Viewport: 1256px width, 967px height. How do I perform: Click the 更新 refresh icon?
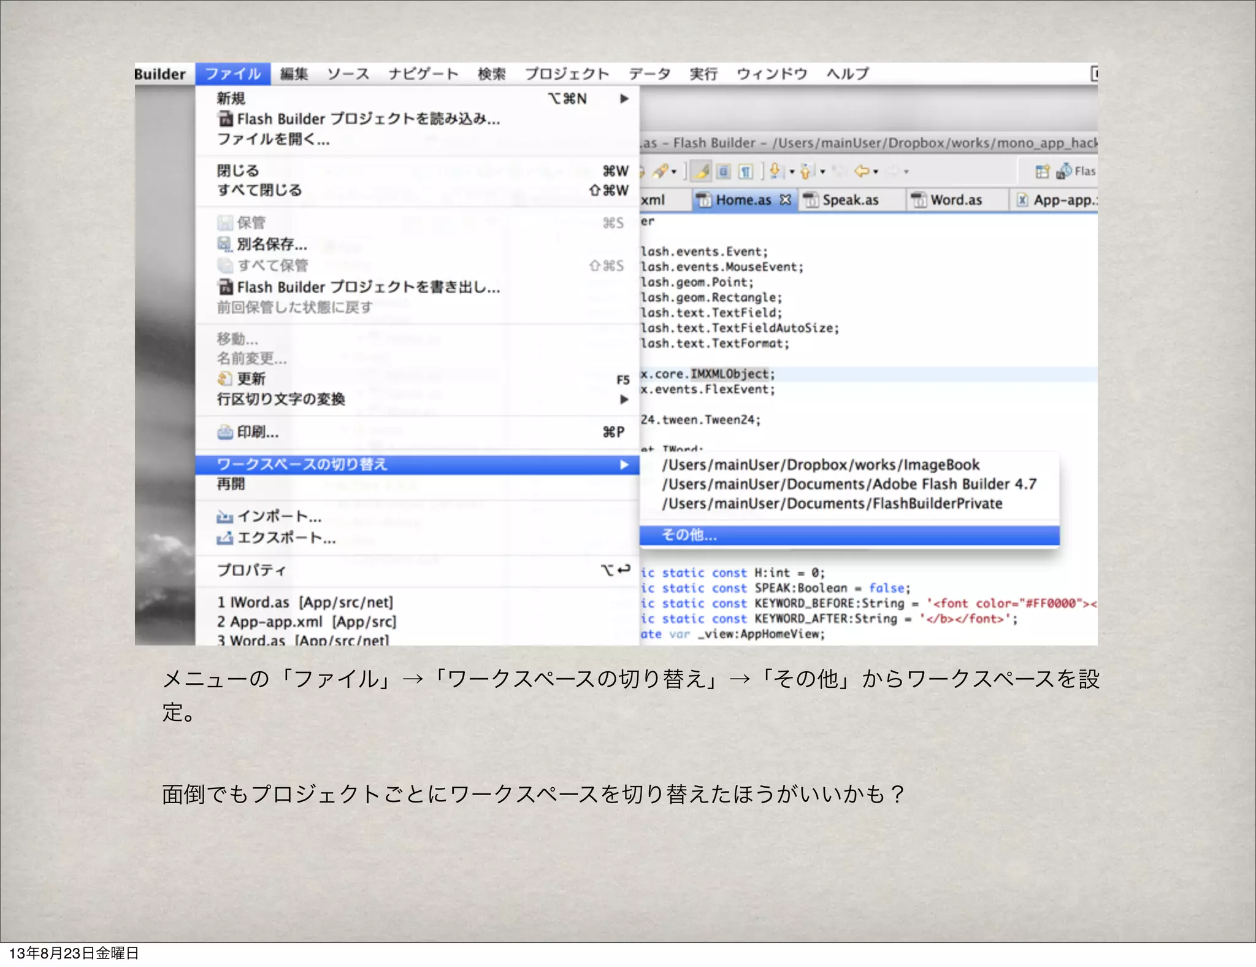[225, 379]
